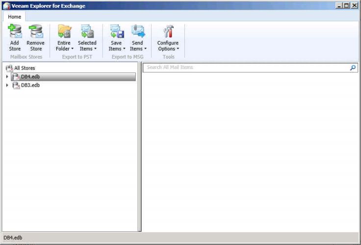361x245 pixels.
Task: Click the DB3.edb database icon
Action: pos(16,86)
